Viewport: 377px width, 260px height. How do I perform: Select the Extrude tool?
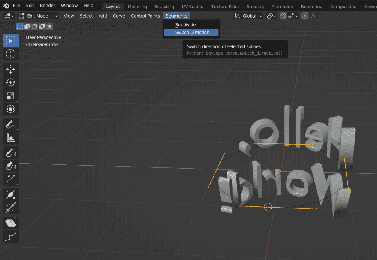11,179
